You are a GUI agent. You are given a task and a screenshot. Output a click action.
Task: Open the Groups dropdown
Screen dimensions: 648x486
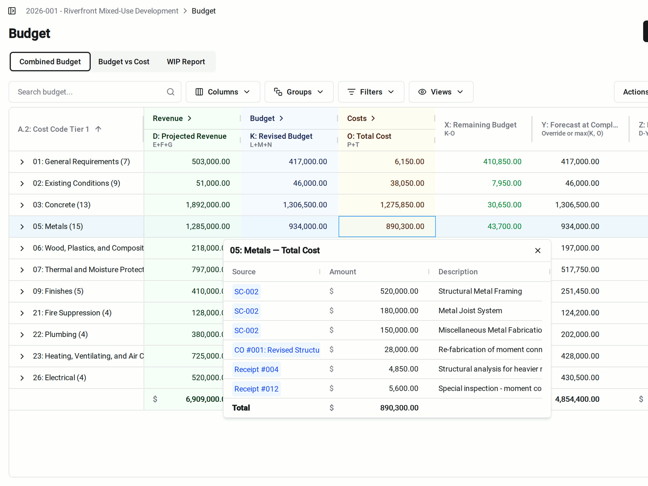[299, 92]
